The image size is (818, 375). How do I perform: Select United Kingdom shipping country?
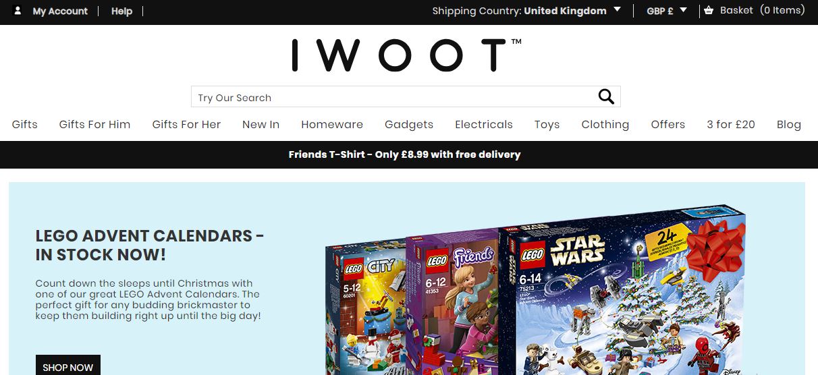pyautogui.click(x=565, y=11)
